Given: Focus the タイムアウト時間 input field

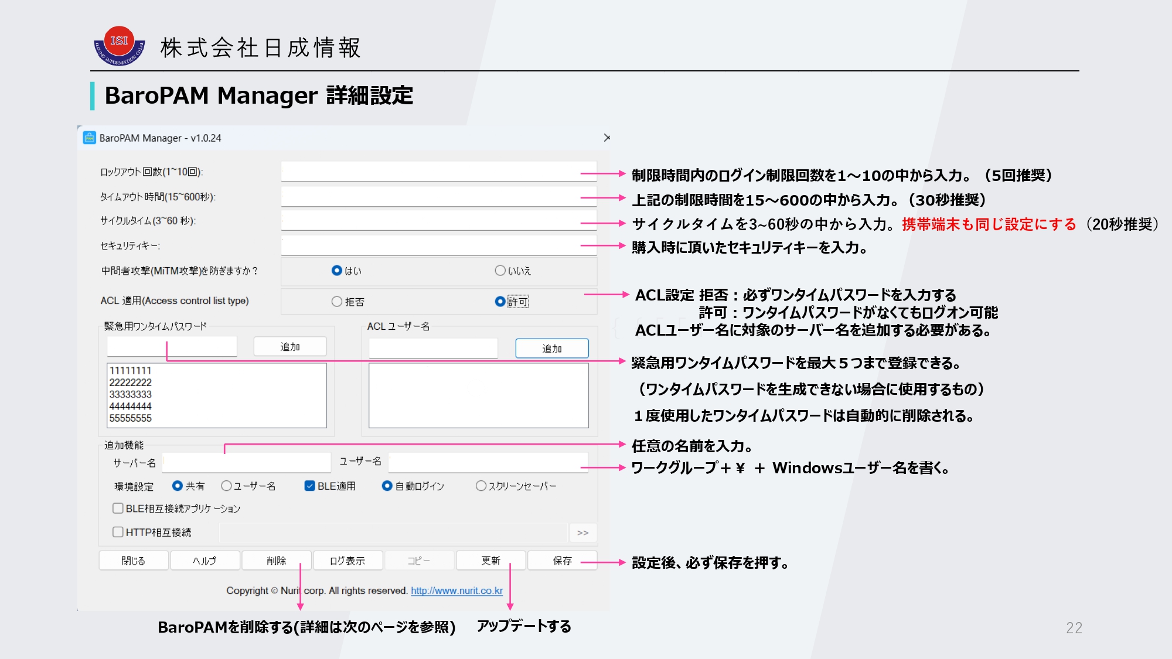Looking at the screenshot, I should click(x=439, y=197).
